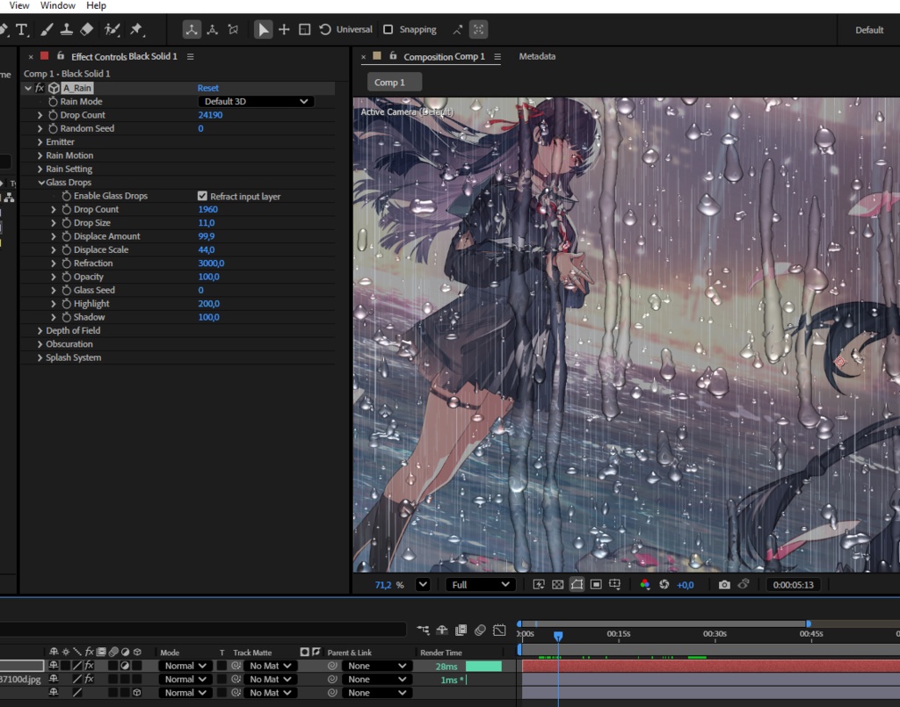Click the show snapshot icon
This screenshot has width=900, height=707.
pos(744,584)
